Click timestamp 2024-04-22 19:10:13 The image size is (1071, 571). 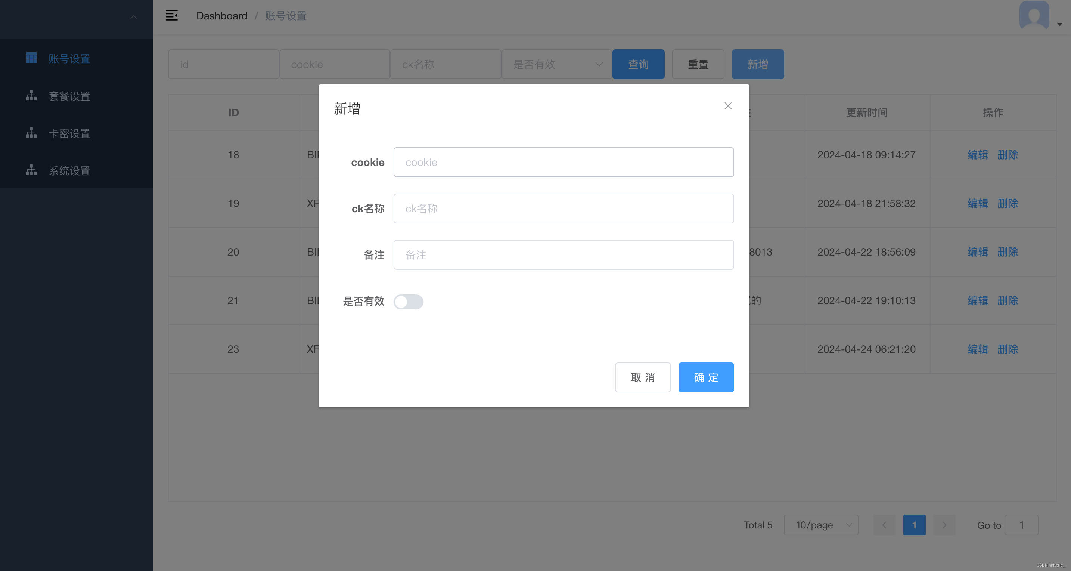866,300
